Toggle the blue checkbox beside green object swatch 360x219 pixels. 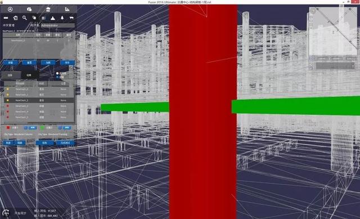(60, 128)
